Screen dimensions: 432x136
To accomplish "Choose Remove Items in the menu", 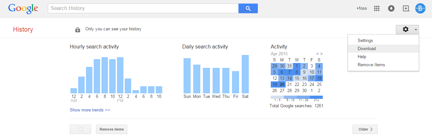I will coord(371,65).
